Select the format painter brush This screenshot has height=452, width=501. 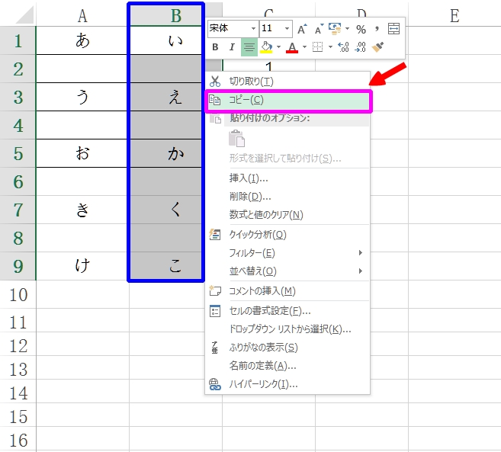(x=378, y=47)
